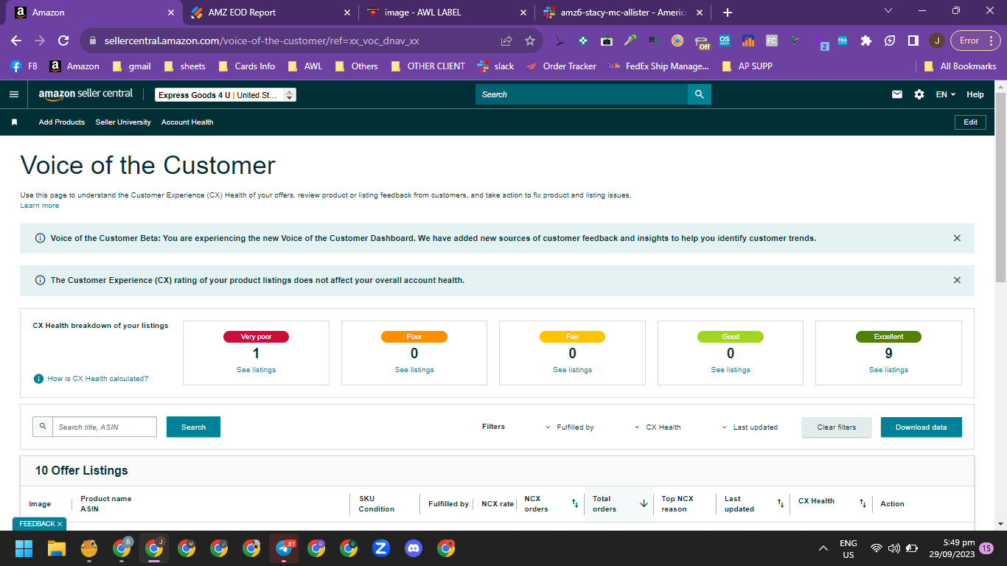Click the Search title, ASIN input field
Viewport: 1007px width, 566px height.
point(104,427)
